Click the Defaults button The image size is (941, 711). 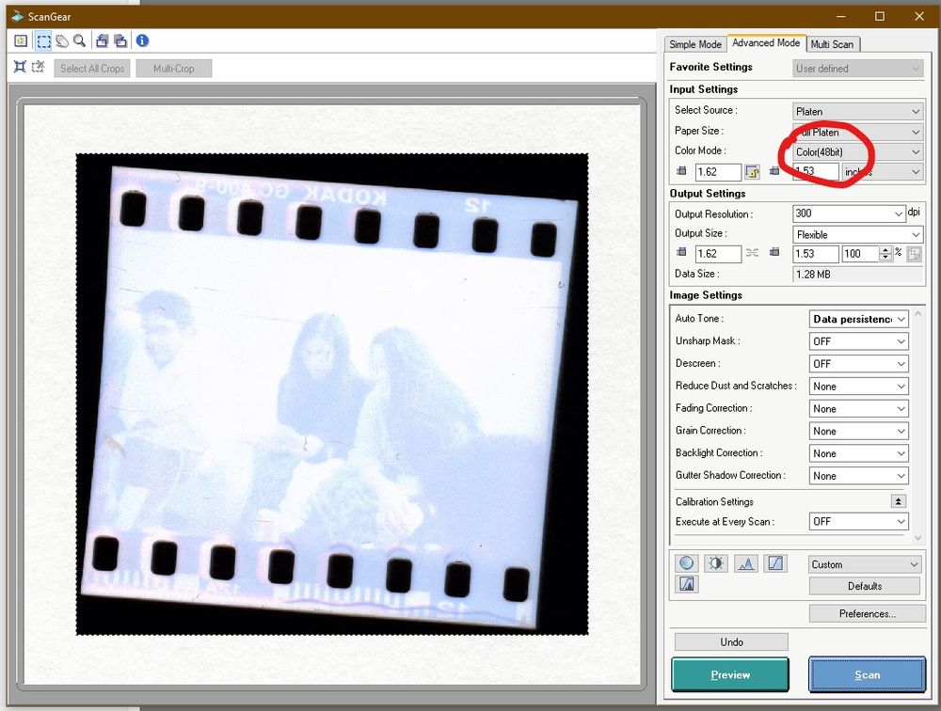864,586
